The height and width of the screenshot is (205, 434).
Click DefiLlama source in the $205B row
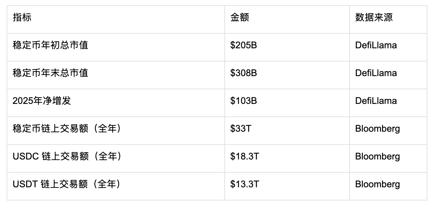point(376,45)
